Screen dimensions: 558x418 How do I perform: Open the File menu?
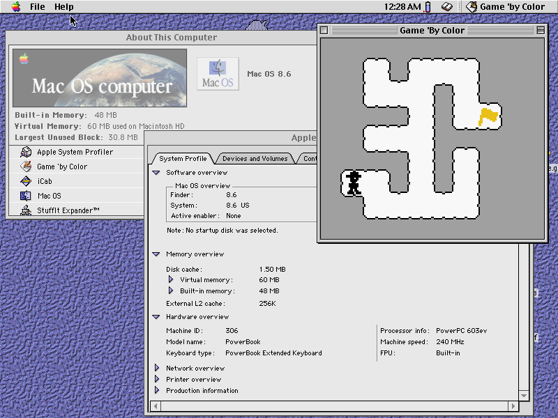click(x=37, y=7)
